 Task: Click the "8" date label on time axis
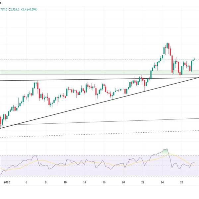click(x=46, y=182)
